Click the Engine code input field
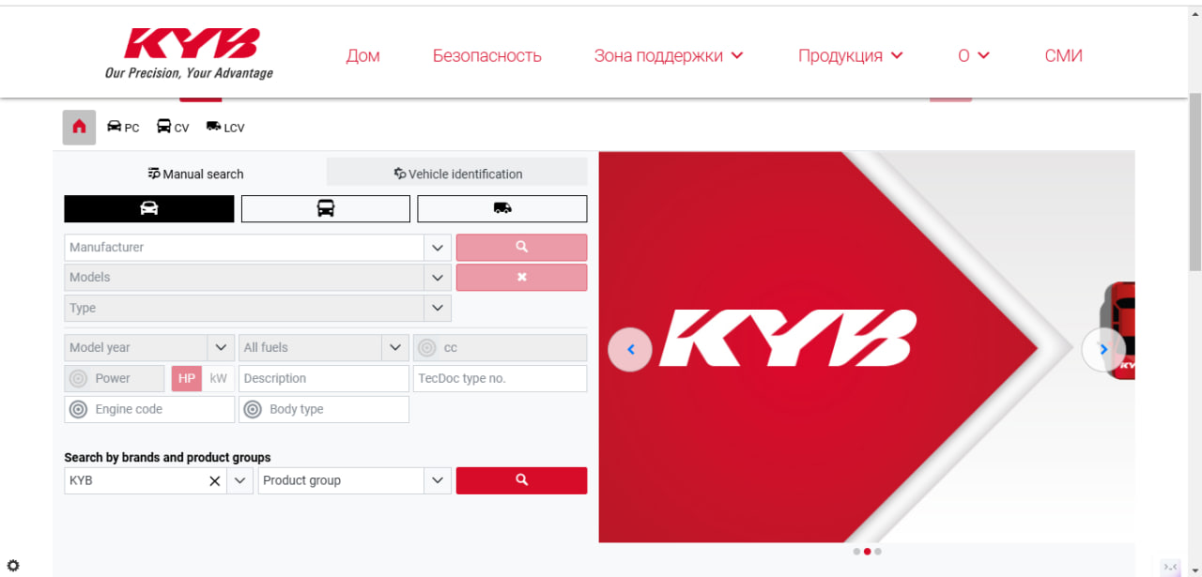This screenshot has width=1202, height=577. 149,409
